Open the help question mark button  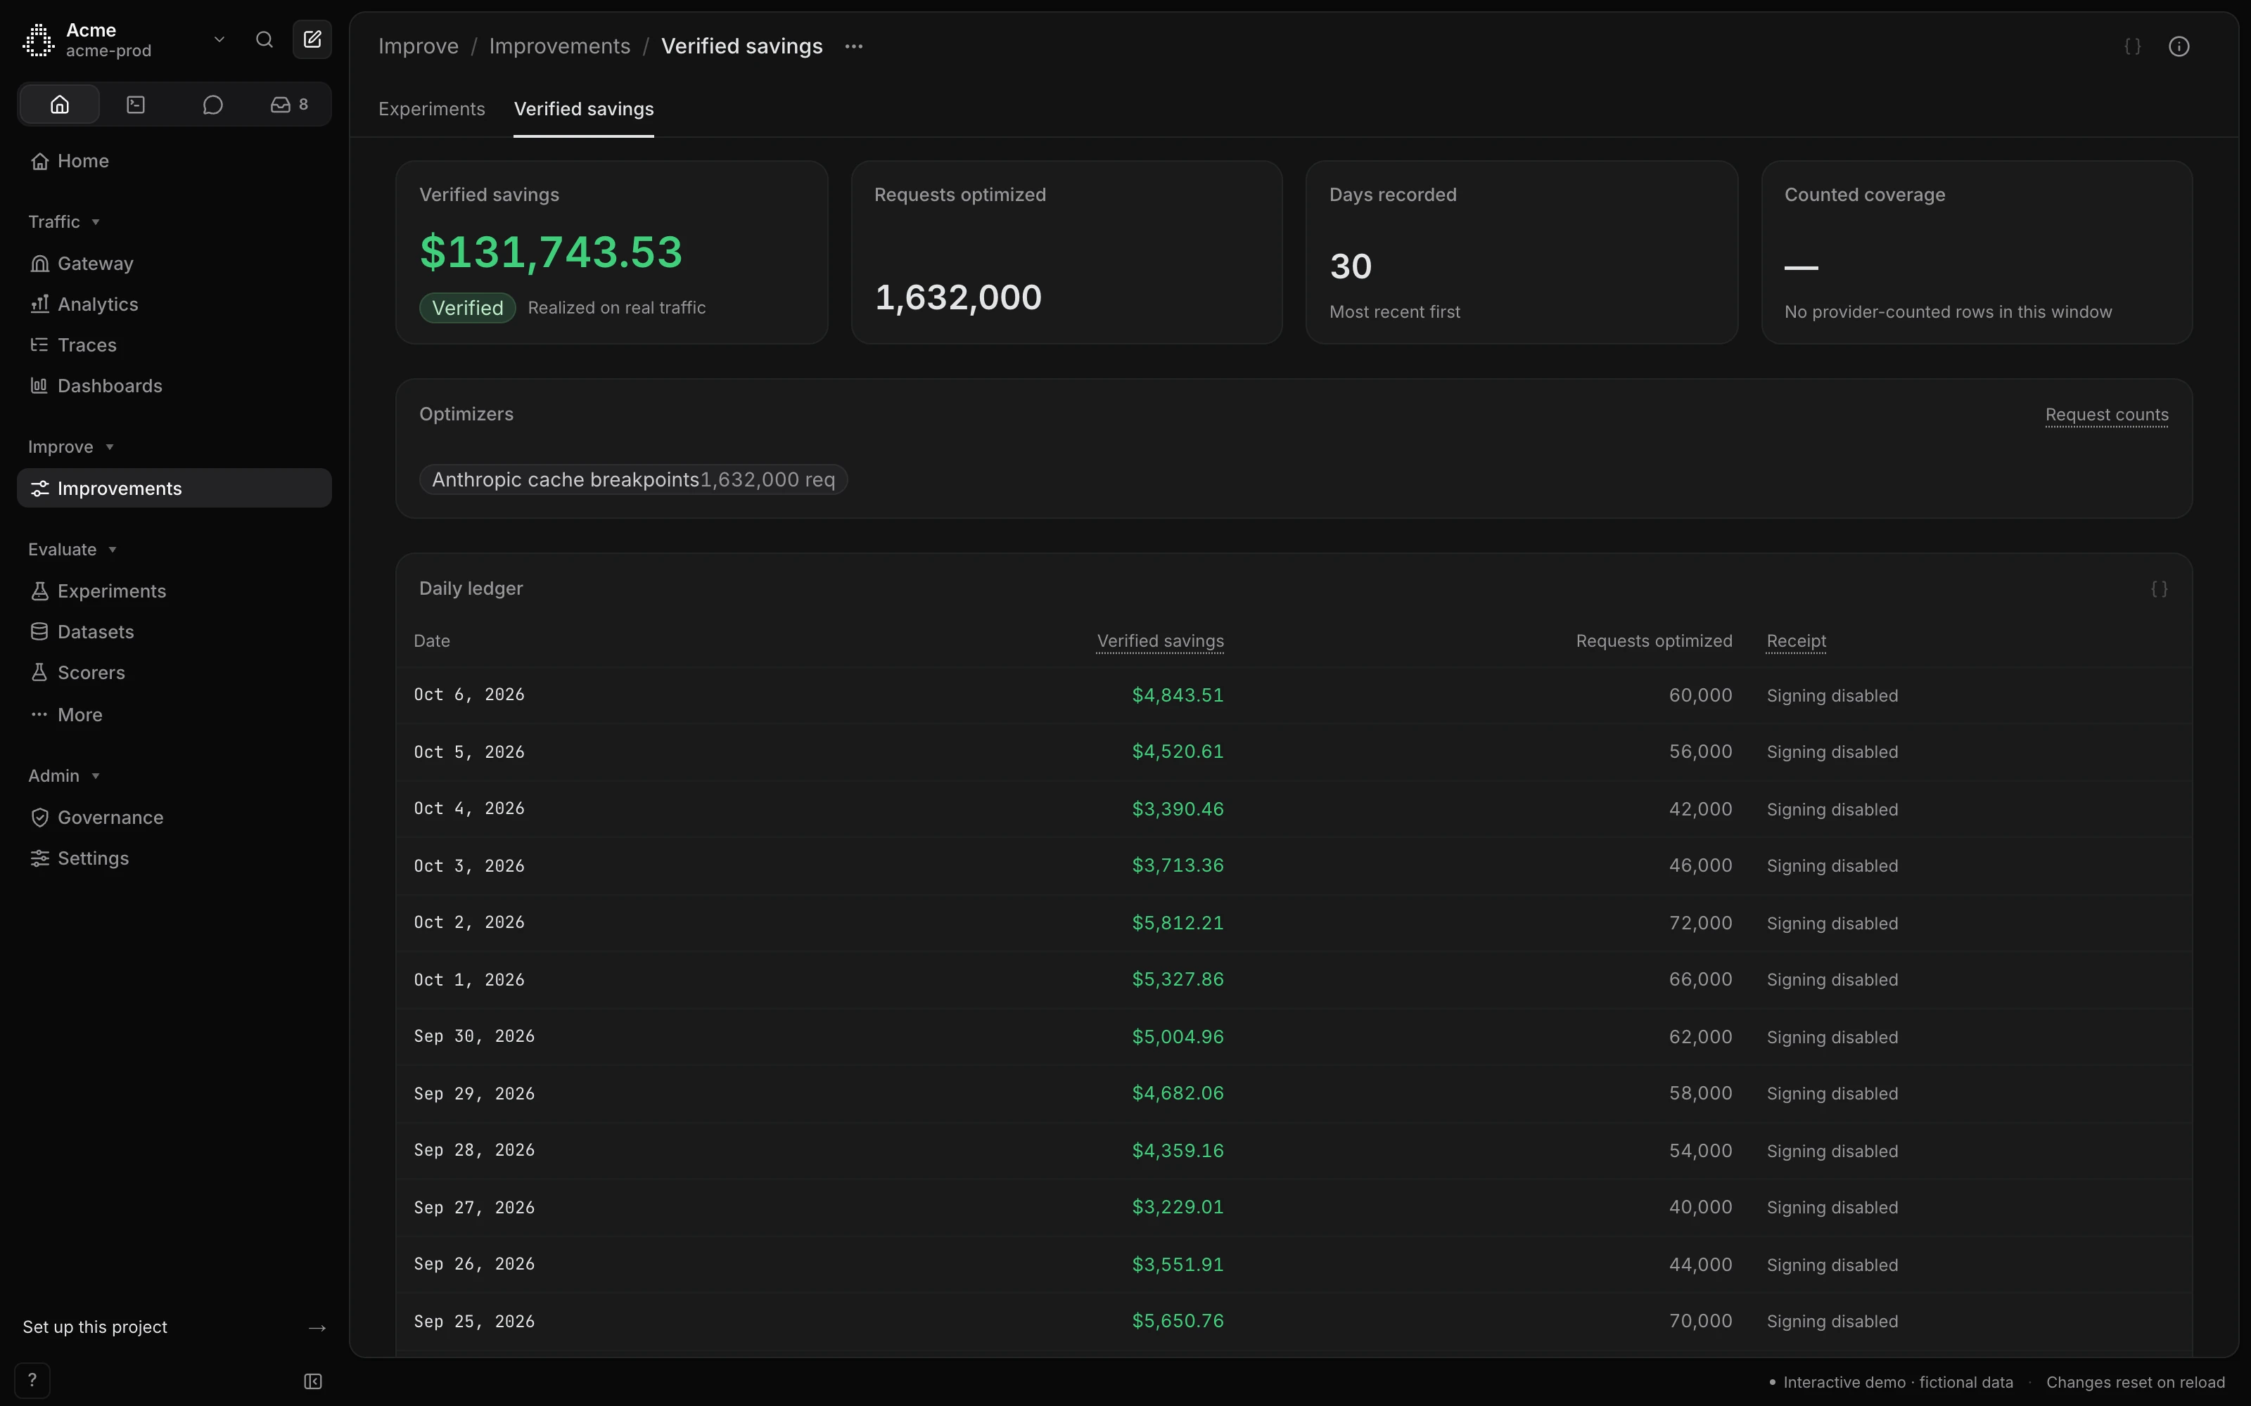(32, 1380)
